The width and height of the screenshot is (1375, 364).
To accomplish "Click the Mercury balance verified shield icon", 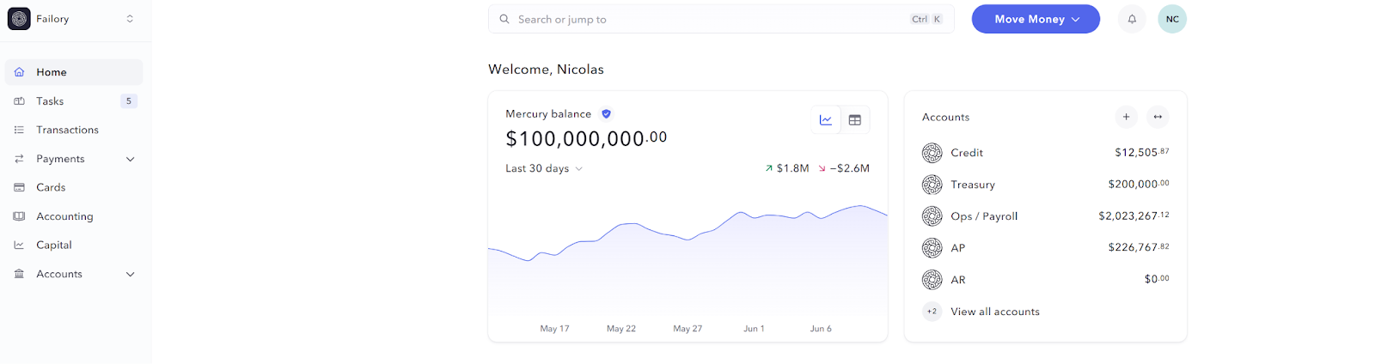I will coord(606,113).
